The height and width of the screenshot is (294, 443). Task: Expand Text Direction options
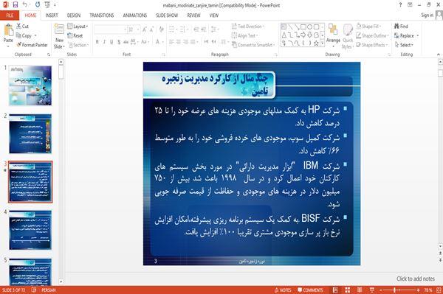[x=248, y=27]
